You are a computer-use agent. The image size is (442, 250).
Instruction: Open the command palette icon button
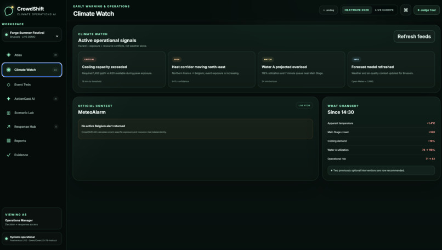pos(406,10)
